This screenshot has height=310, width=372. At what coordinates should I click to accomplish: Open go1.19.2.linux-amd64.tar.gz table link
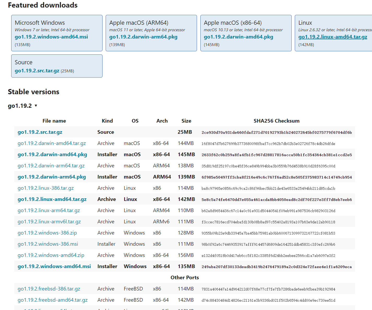[x=52, y=199]
